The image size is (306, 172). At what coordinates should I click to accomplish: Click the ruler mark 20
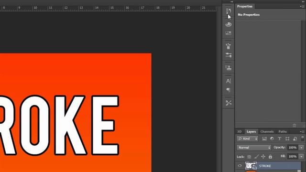pyautogui.click(x=188, y=8)
